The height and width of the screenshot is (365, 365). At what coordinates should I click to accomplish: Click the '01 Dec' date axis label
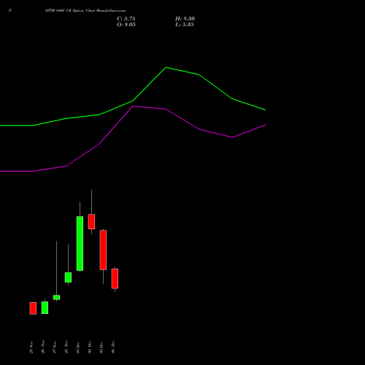pyautogui.click(x=78, y=347)
